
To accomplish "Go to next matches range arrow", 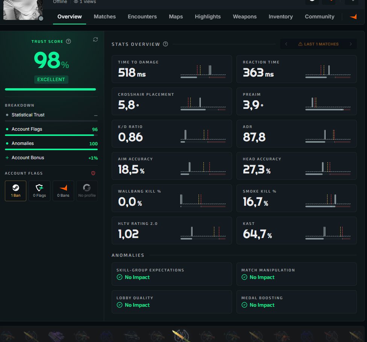I will (x=350, y=44).
